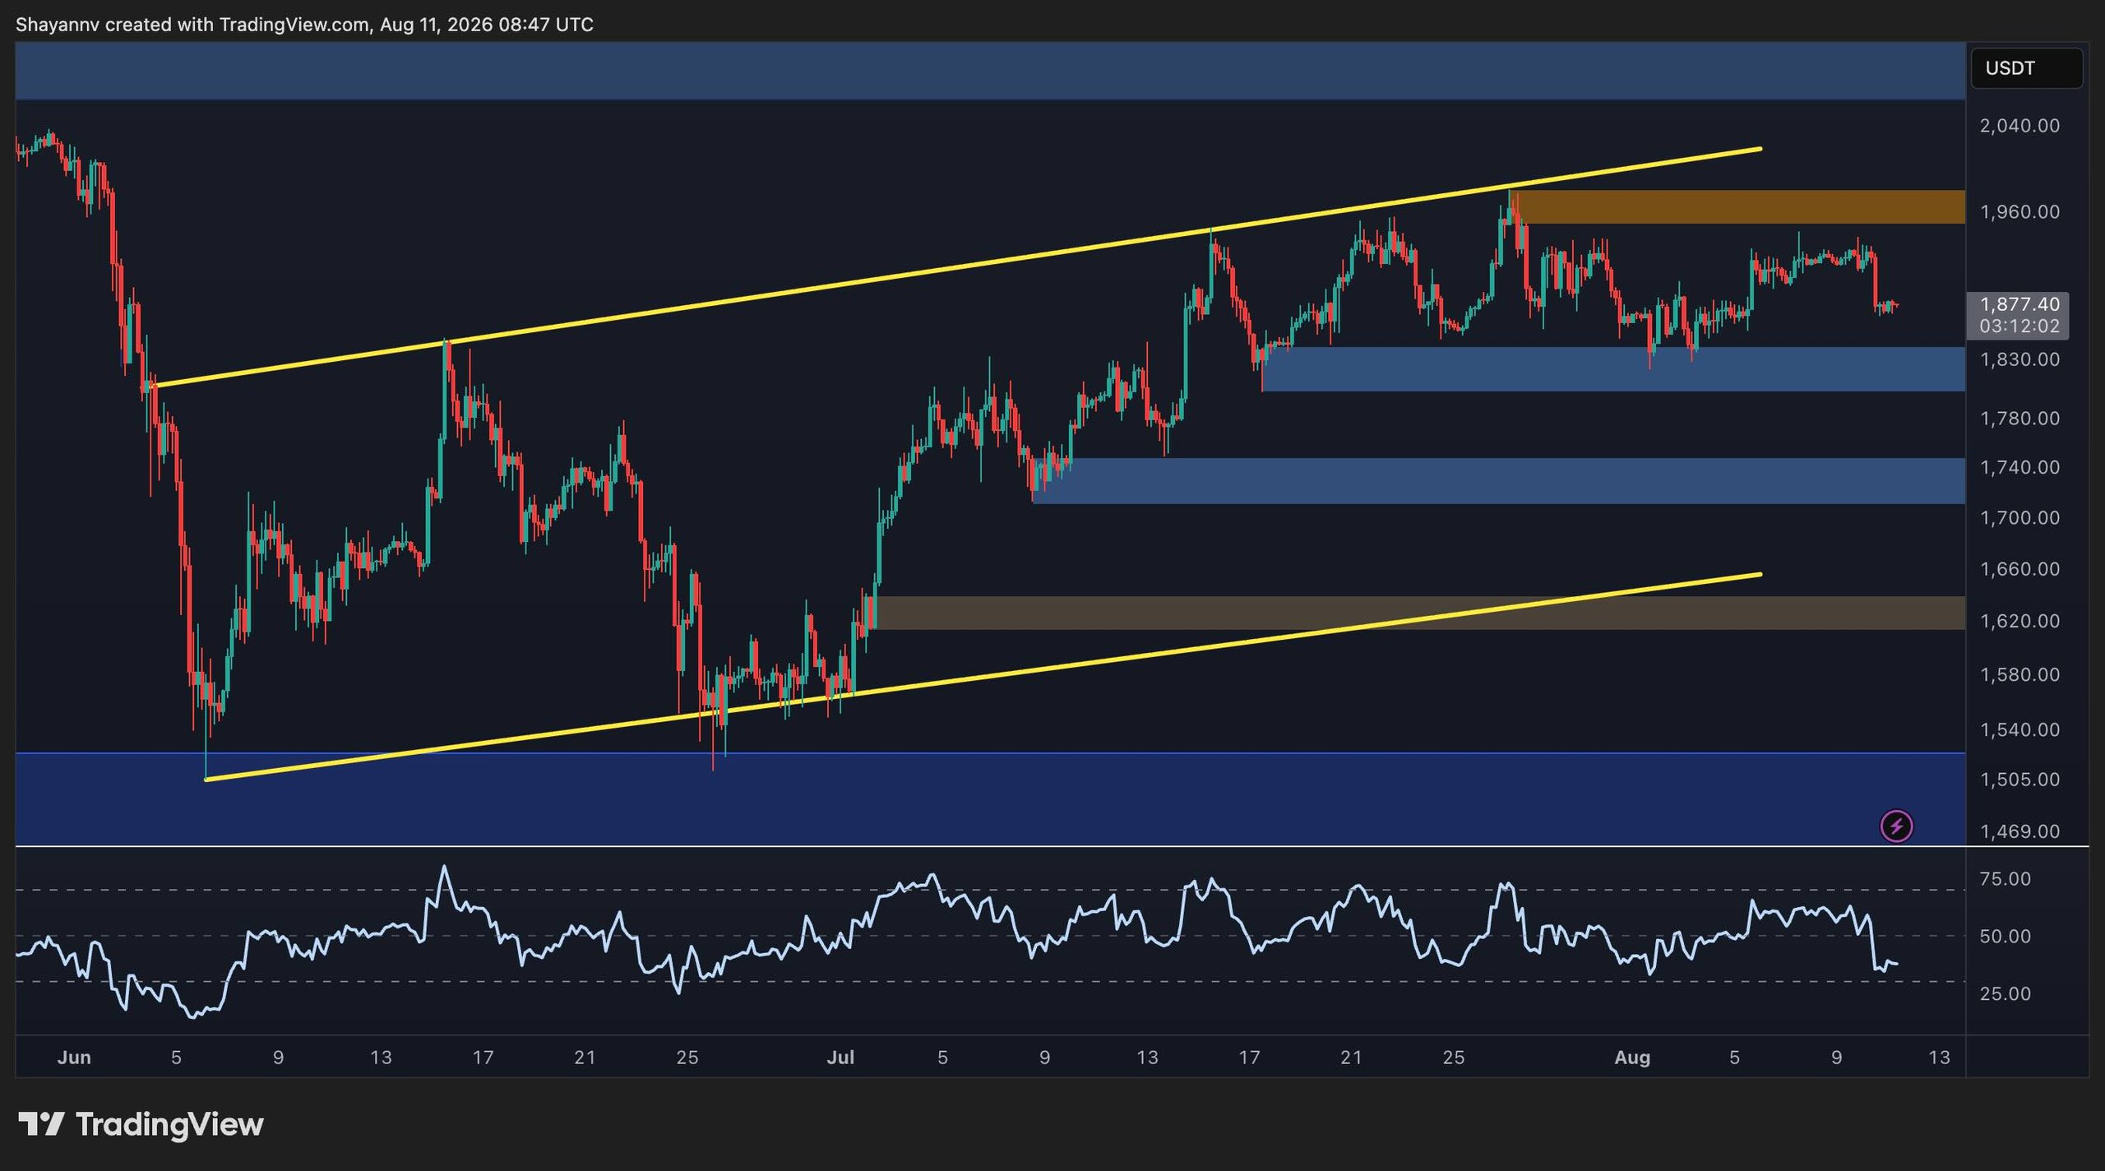Click the TradingView wordmark text
2105x1171 pixels.
coord(169,1124)
